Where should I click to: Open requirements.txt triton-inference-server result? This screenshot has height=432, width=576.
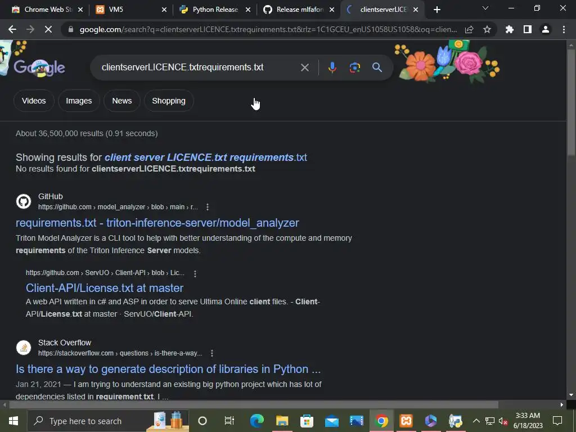(x=157, y=223)
